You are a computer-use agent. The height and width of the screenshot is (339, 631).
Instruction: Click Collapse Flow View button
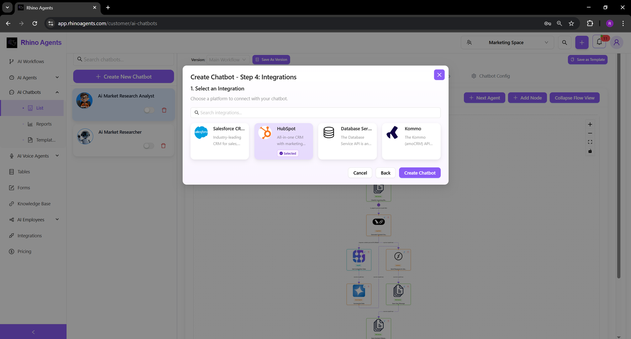click(575, 98)
